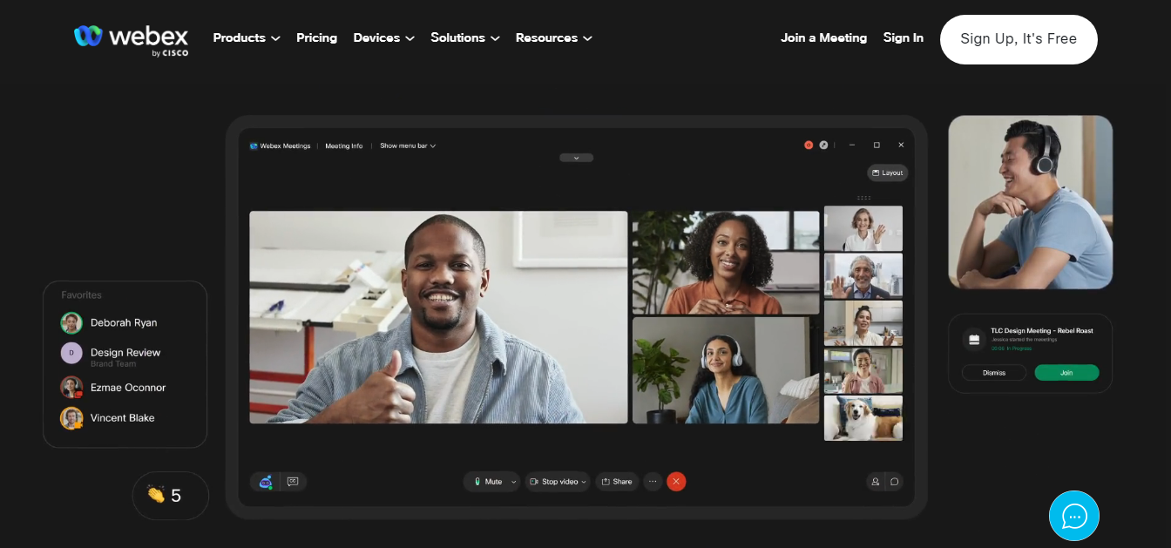
Task: Click the calendar icon in meeting notification
Action: pos(975,340)
